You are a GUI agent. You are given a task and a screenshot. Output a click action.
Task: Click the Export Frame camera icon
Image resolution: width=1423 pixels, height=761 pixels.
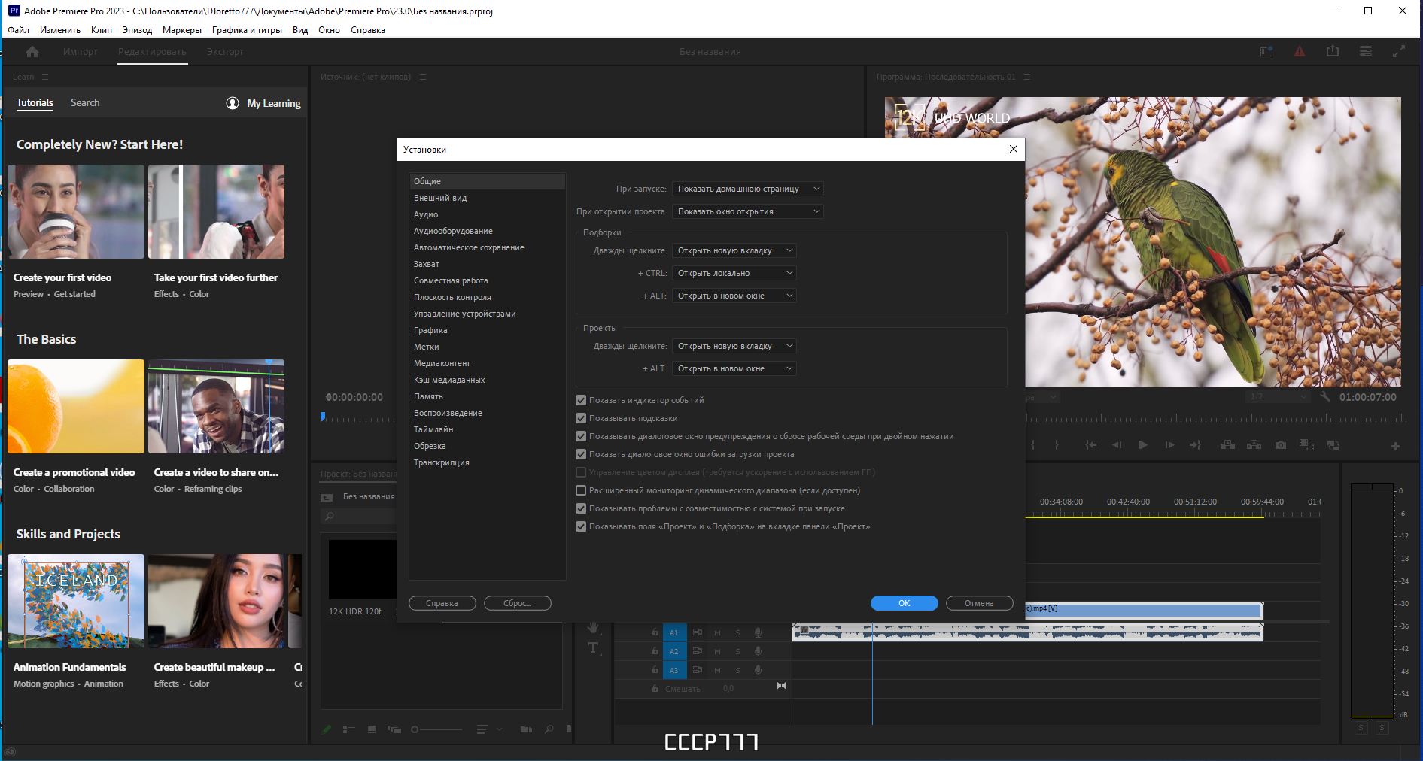[x=1280, y=445]
